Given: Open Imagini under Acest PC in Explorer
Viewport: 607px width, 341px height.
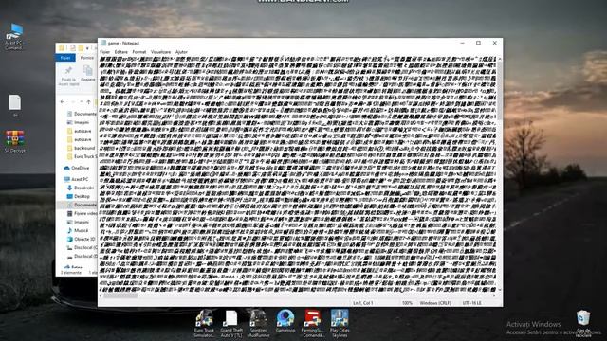Looking at the screenshot, I should [79, 222].
